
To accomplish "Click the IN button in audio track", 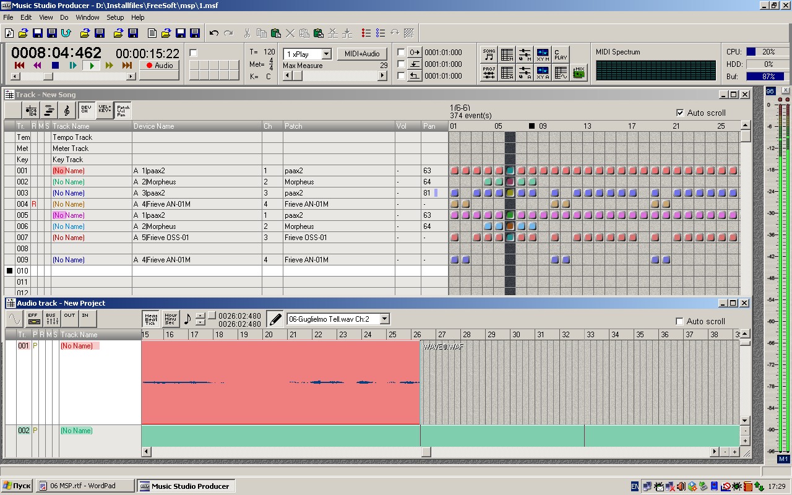I will (x=87, y=319).
